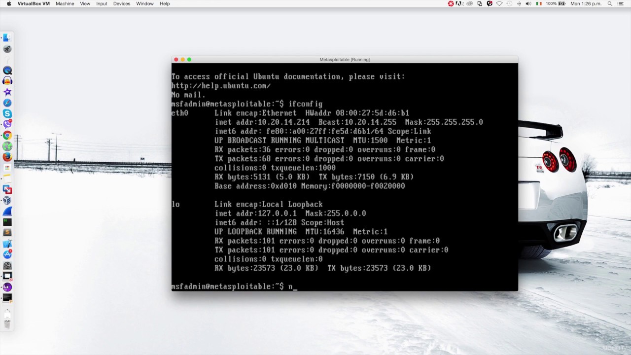This screenshot has width=631, height=355.
Task: Open the headphones audio app in Dock
Action: click(7, 81)
